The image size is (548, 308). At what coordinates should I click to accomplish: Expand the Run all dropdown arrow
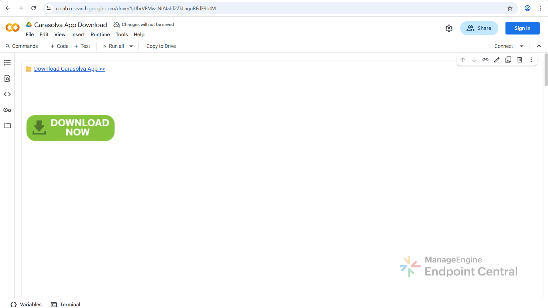point(131,46)
